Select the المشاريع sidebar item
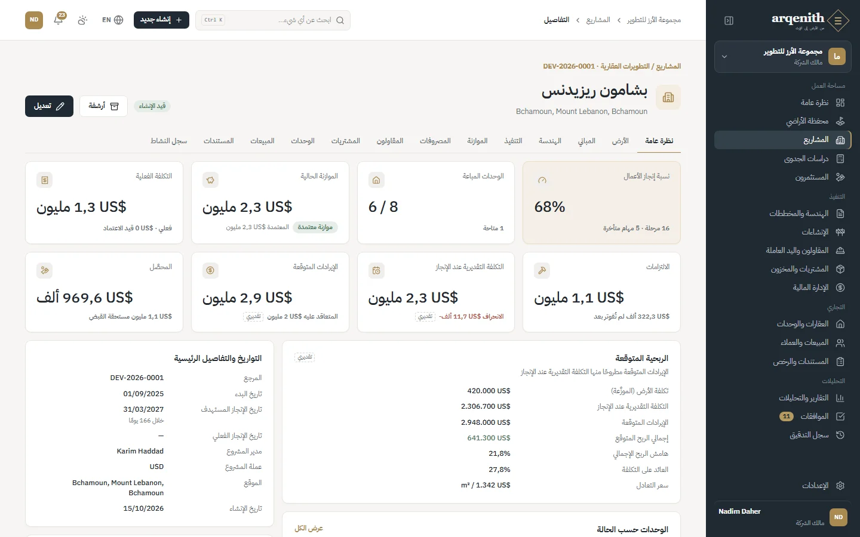Screen dimensions: 860x537 click(782, 140)
